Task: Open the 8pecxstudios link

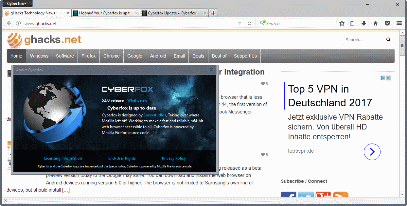Action: (x=155, y=115)
